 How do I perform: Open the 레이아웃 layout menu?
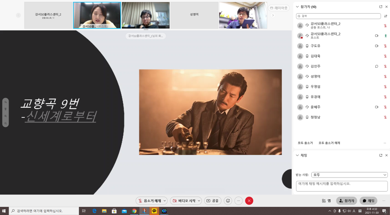click(x=279, y=8)
